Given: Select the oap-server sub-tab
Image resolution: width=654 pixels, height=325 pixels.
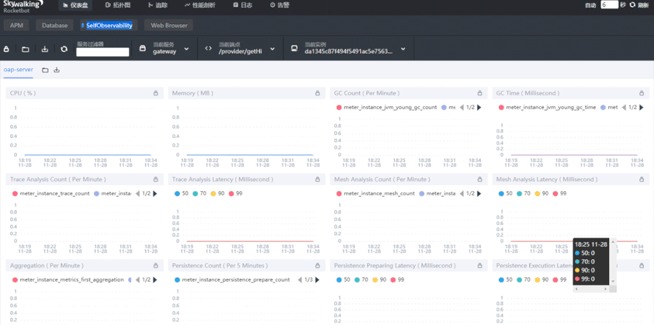Looking at the screenshot, I should point(18,70).
